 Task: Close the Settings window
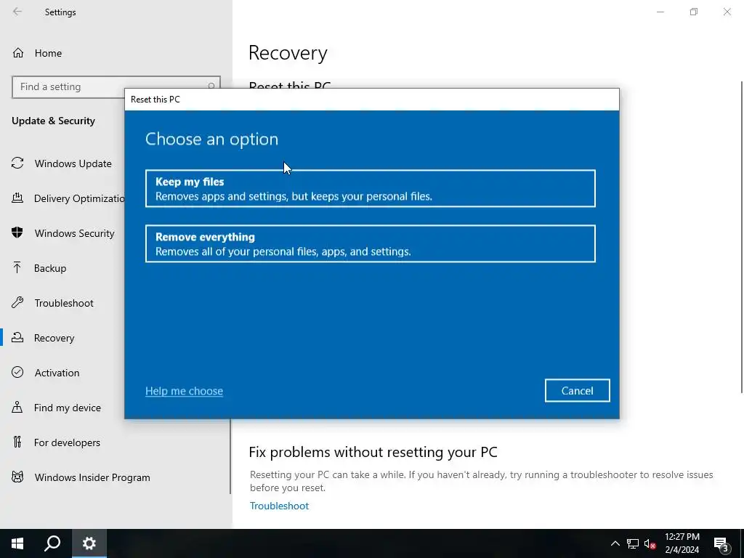coord(727,12)
